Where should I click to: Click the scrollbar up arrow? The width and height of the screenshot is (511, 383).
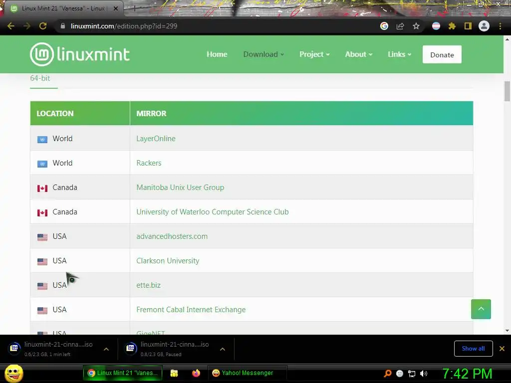507,39
